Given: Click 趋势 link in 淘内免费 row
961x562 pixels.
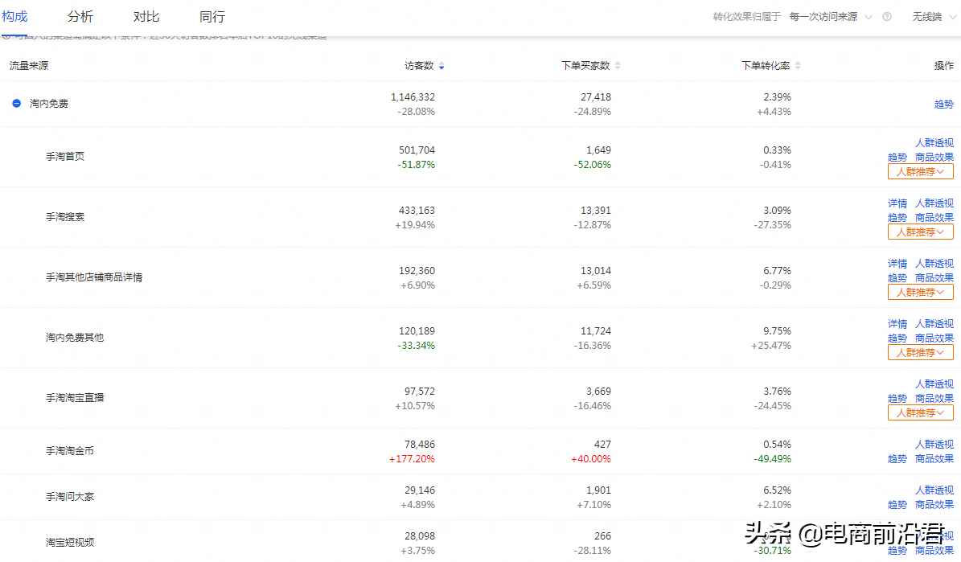Looking at the screenshot, I should pos(943,105).
